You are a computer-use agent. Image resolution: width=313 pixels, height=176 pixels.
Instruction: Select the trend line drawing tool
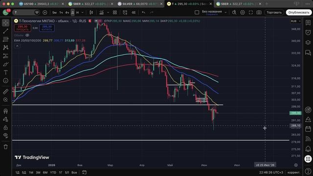click(x=5, y=31)
